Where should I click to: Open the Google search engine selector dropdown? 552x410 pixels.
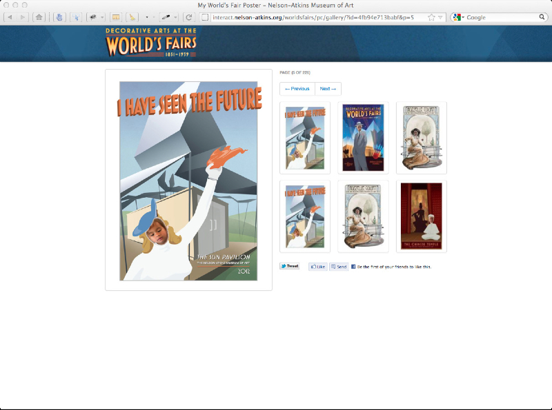tap(459, 17)
